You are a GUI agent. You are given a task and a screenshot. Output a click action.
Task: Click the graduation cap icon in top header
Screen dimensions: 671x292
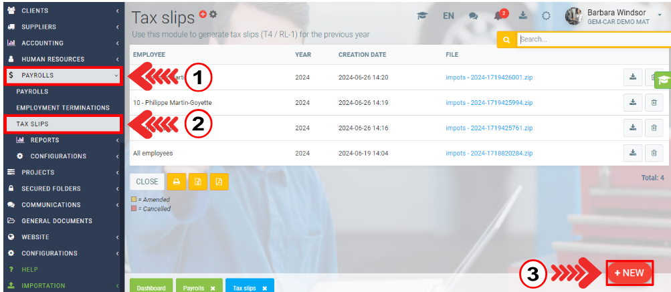point(422,16)
